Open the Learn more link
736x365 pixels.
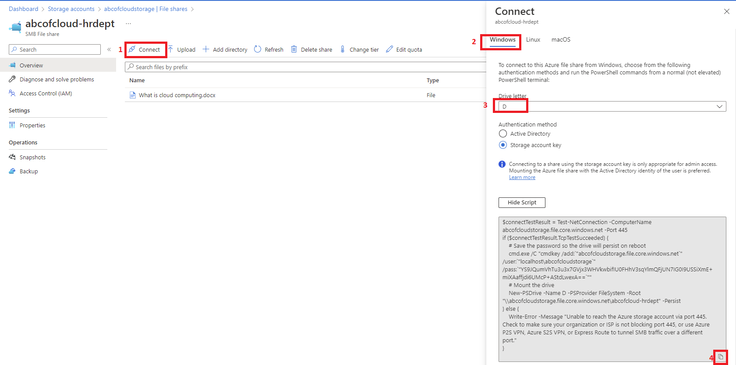[522, 177]
